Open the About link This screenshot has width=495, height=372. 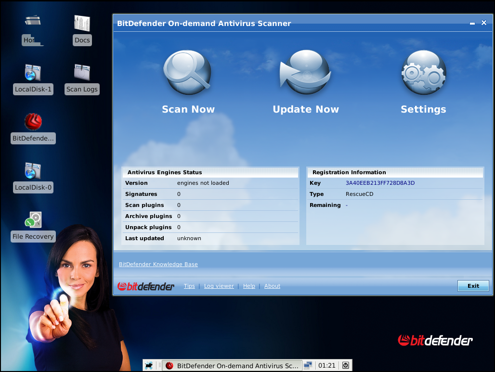[x=272, y=286]
